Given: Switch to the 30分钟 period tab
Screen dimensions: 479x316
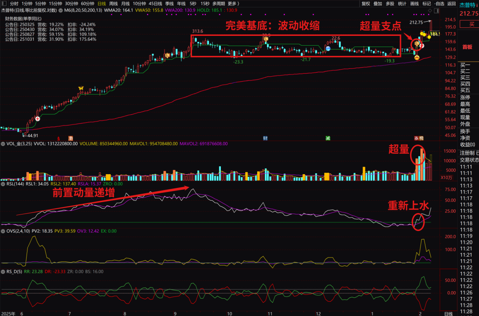Looking at the screenshot, I should [71, 4].
